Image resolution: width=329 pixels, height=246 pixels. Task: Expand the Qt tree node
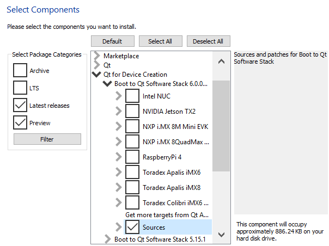[97, 65]
